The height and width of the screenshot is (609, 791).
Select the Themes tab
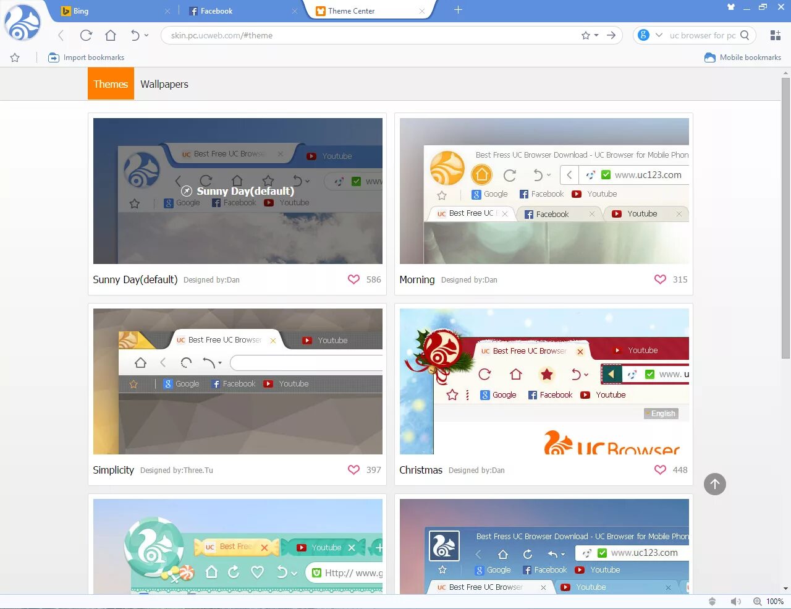111,84
